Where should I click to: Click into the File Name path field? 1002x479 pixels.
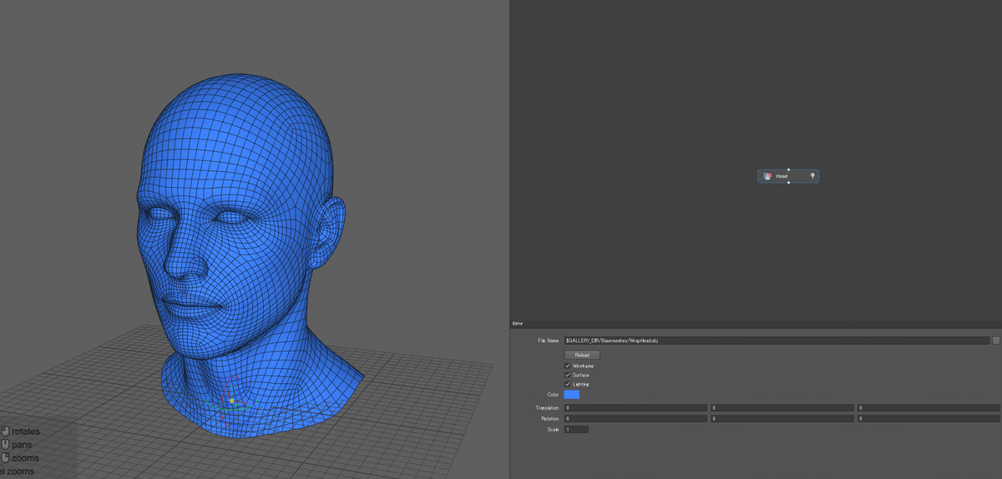point(777,340)
